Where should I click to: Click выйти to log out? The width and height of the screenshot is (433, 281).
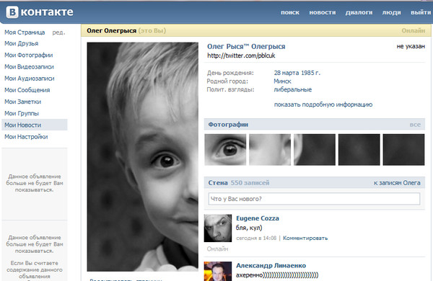point(421,12)
